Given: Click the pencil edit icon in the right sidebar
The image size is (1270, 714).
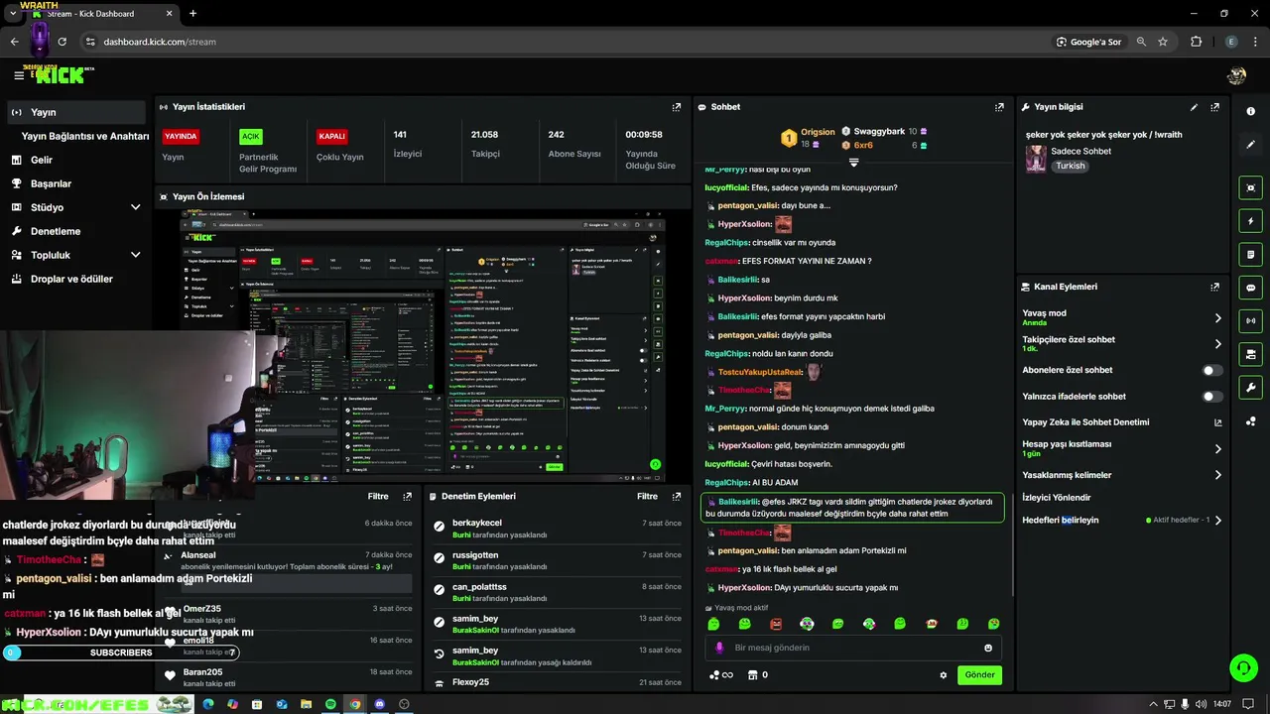Looking at the screenshot, I should click(x=1250, y=145).
